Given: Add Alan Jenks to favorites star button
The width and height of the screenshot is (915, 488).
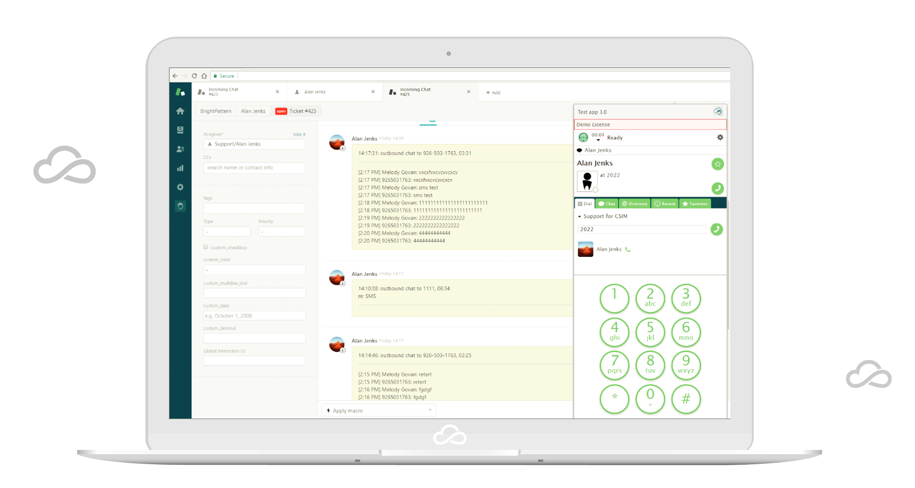Looking at the screenshot, I should point(717,164).
